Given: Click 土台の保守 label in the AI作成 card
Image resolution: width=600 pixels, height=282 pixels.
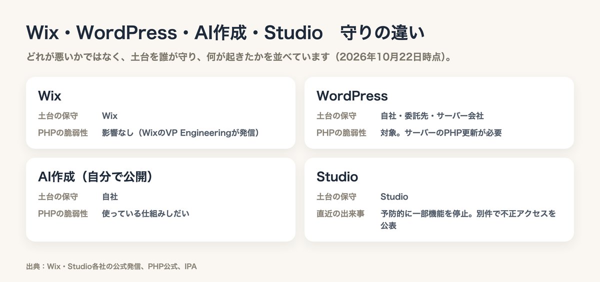Looking at the screenshot, I should pos(58,197).
